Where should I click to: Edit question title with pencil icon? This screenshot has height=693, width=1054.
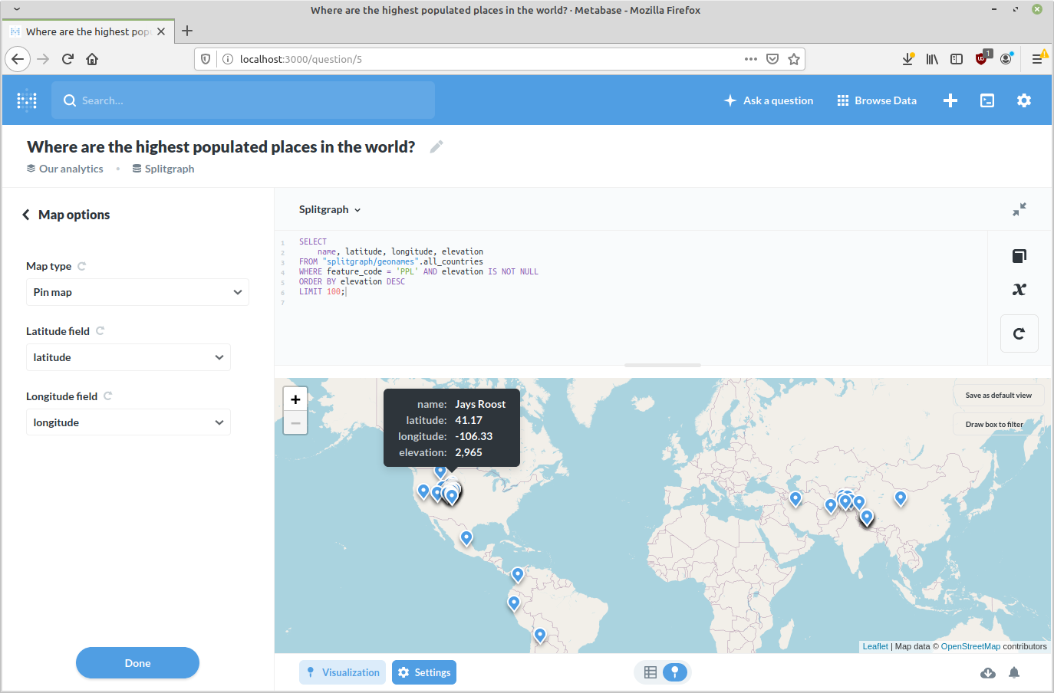[x=436, y=146]
